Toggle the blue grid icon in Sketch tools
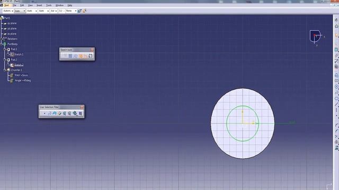The width and height of the screenshot is (339, 190). point(70,56)
